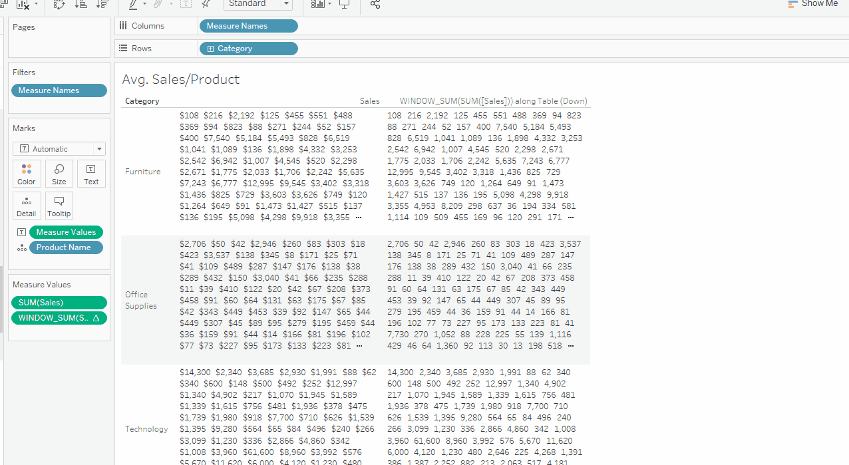Select the Office Supplies row header
This screenshot has height=465, width=849.
(x=141, y=300)
